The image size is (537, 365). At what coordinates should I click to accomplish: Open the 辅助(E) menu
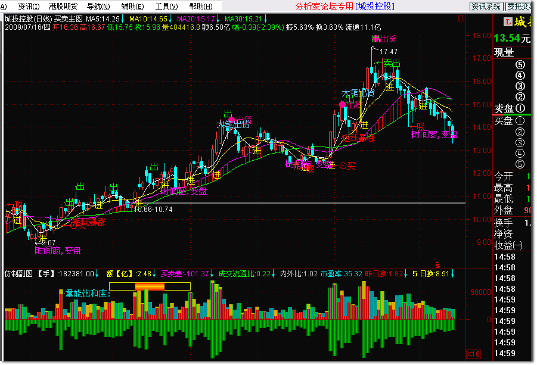[132, 6]
